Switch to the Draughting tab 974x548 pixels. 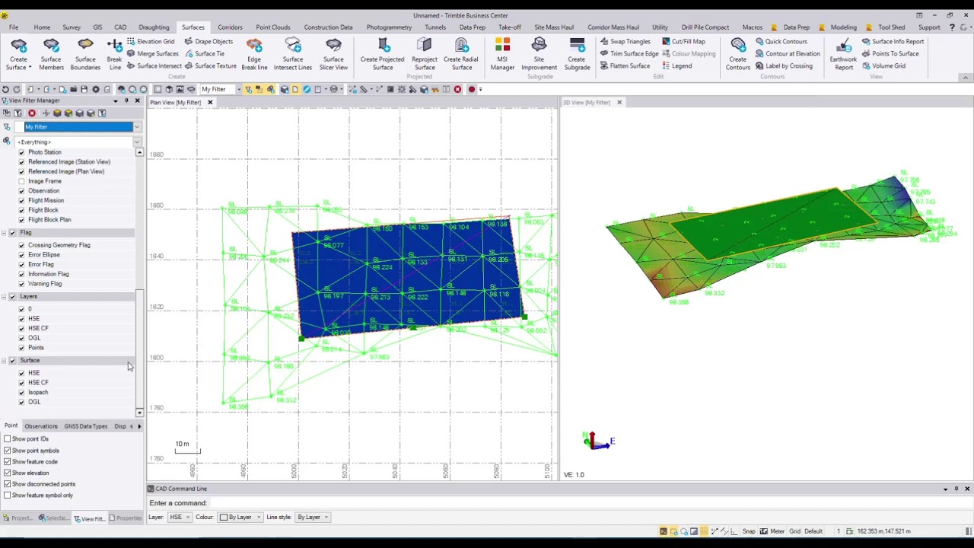[154, 27]
